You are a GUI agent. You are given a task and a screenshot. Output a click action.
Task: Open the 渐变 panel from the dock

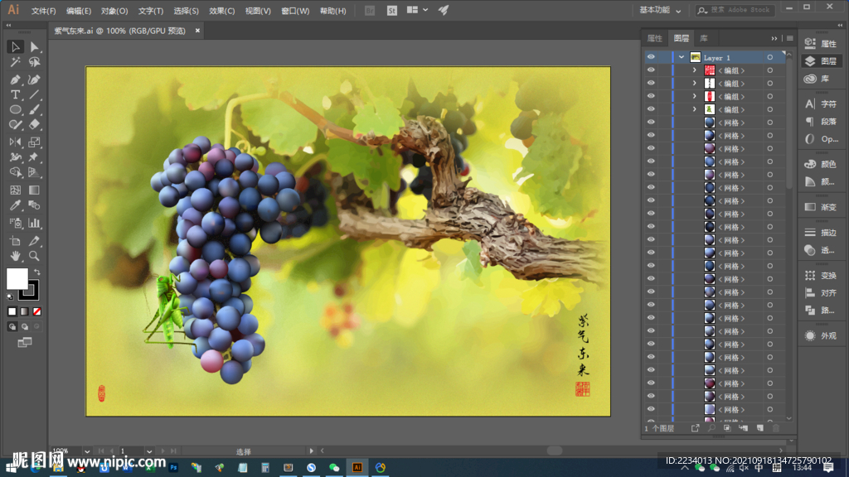point(821,207)
